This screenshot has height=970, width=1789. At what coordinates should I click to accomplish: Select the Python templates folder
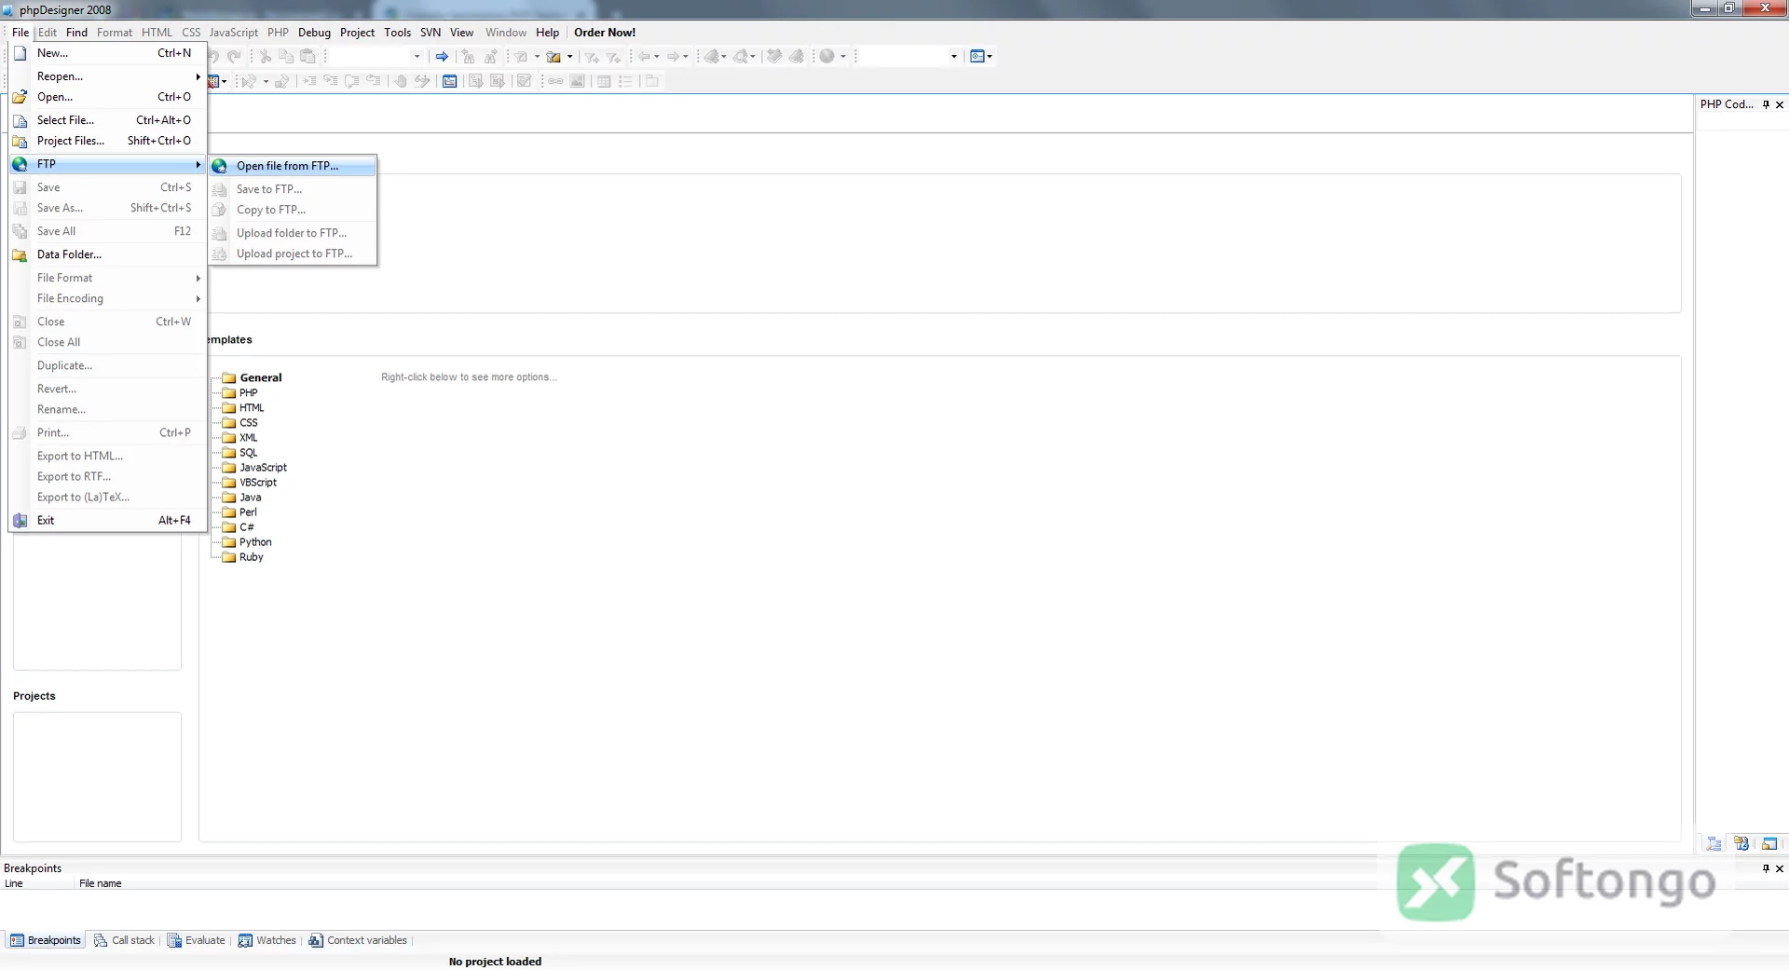(x=247, y=542)
